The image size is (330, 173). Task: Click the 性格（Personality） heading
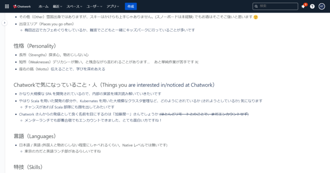click(35, 46)
